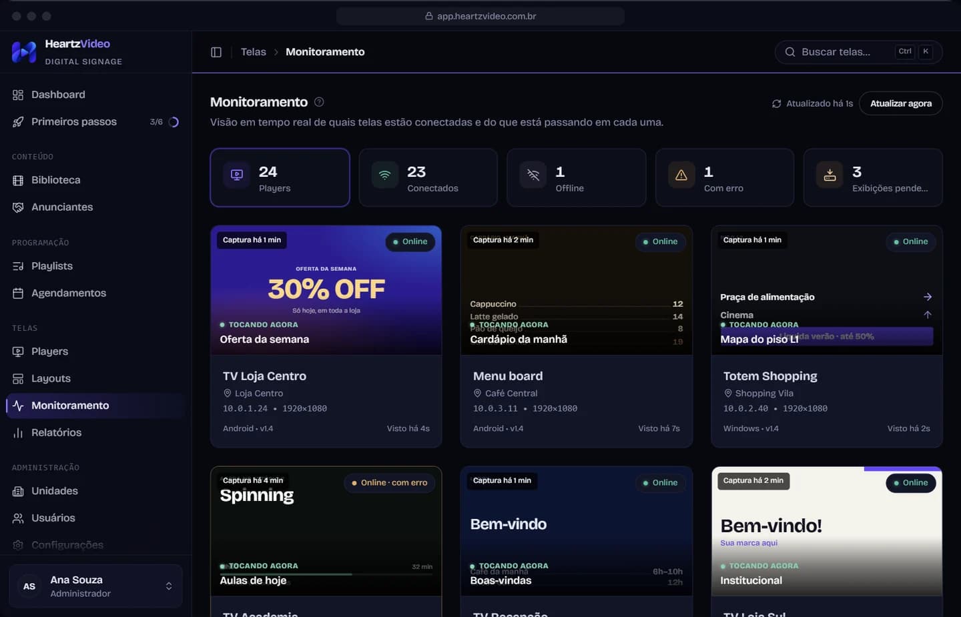Viewport: 961px width, 617px height.
Task: Open the Cardápio da manhã capture thumbnail
Action: [x=577, y=290]
